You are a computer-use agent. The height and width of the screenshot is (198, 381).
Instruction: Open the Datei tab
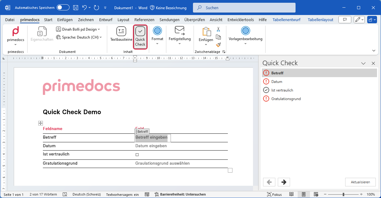(x=10, y=20)
